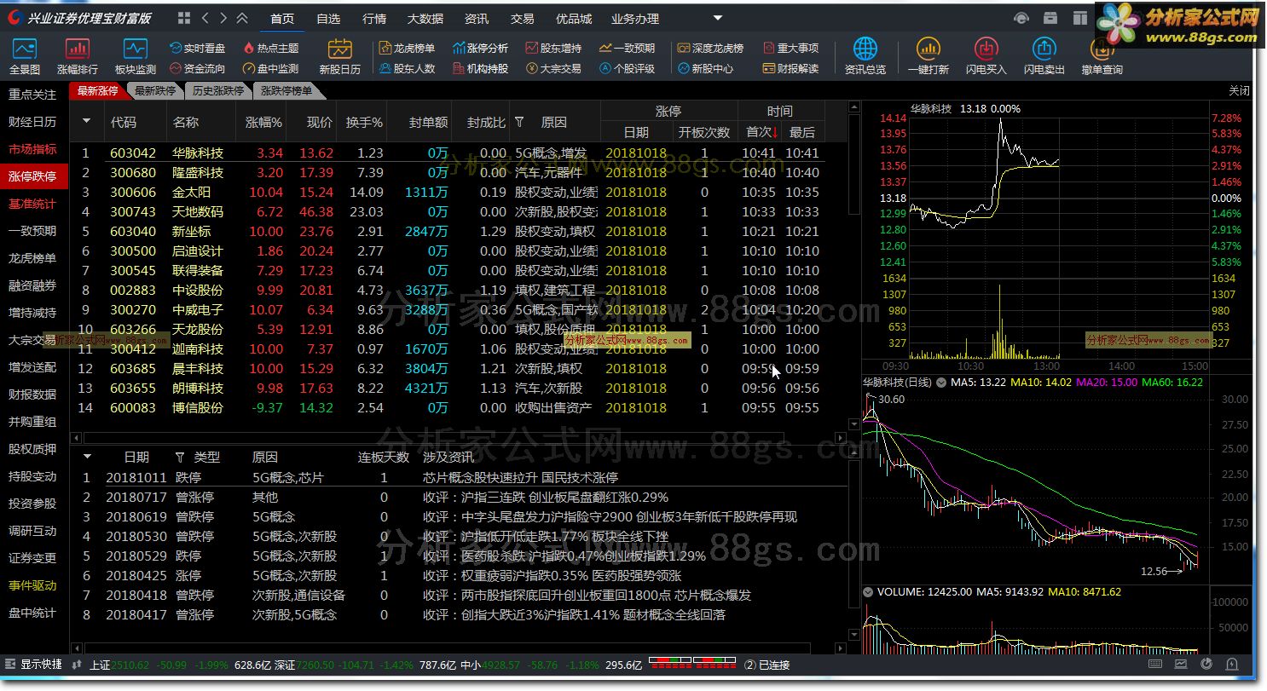Open the 大数据 menu
Viewport: 1267px width, 691px height.
coord(425,19)
